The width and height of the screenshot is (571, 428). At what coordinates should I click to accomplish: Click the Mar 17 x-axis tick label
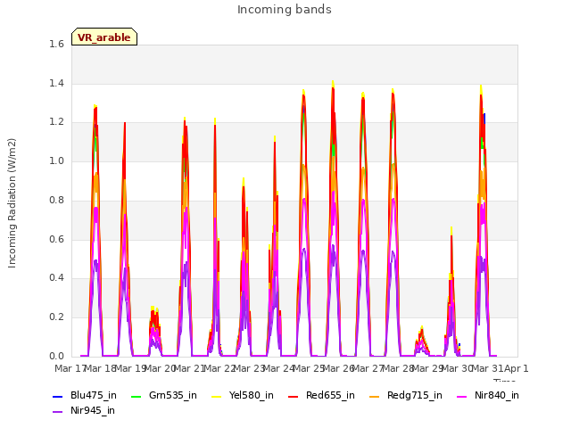[70, 368]
